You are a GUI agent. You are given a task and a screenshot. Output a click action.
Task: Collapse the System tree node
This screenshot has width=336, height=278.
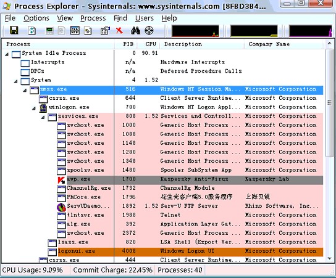[16, 81]
